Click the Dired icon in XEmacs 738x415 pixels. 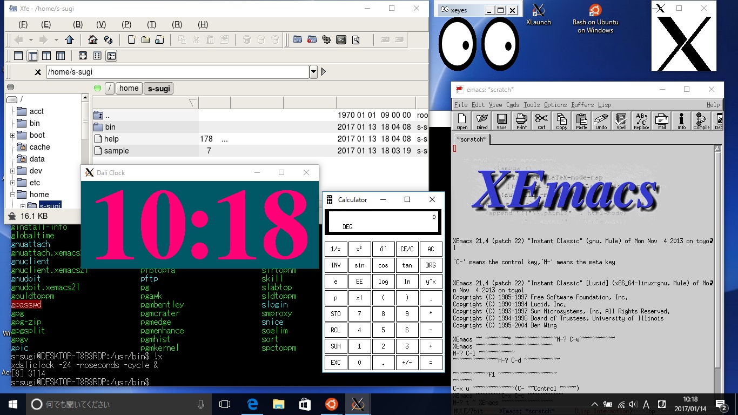click(482, 121)
